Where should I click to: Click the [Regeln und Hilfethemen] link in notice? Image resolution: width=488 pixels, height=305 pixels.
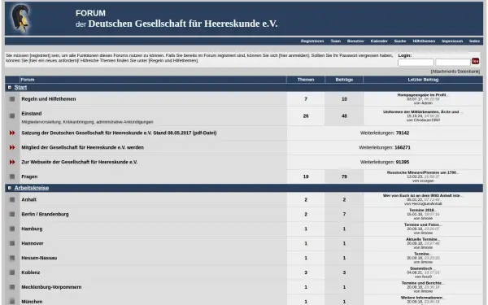[x=173, y=60]
